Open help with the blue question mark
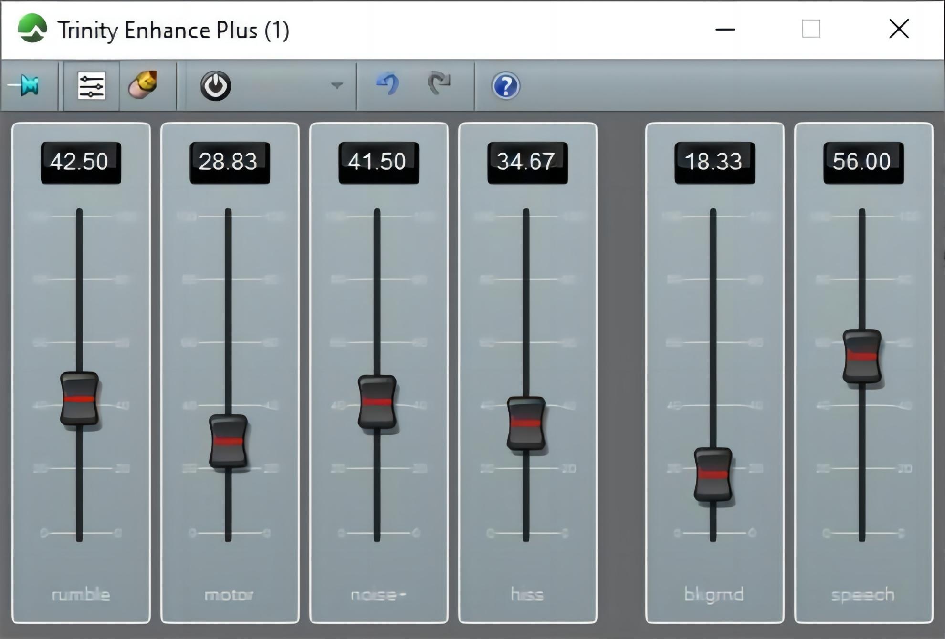This screenshot has height=639, width=945. point(505,86)
